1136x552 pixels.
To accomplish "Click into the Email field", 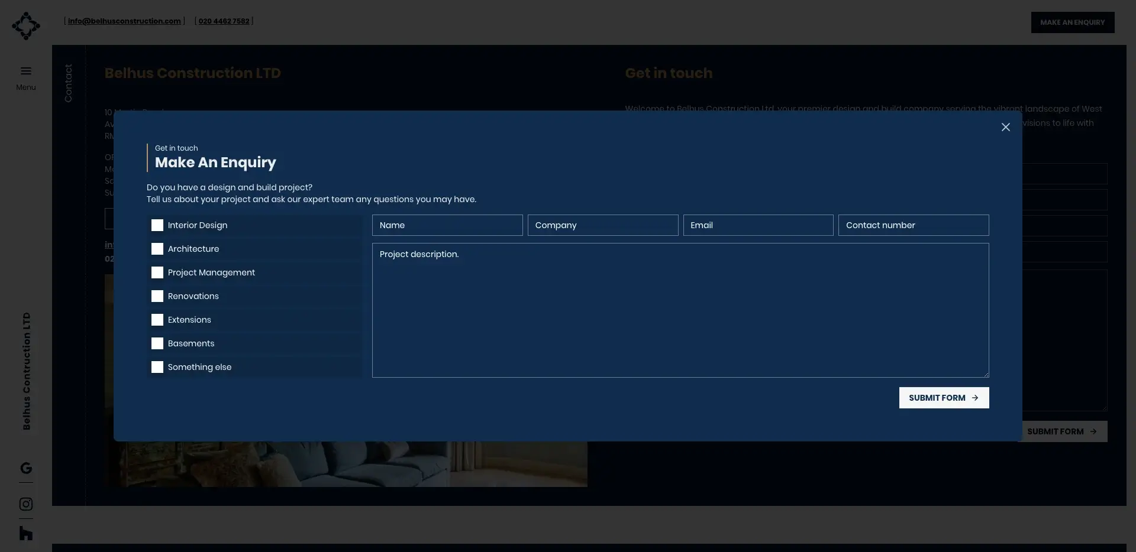I will click(758, 225).
